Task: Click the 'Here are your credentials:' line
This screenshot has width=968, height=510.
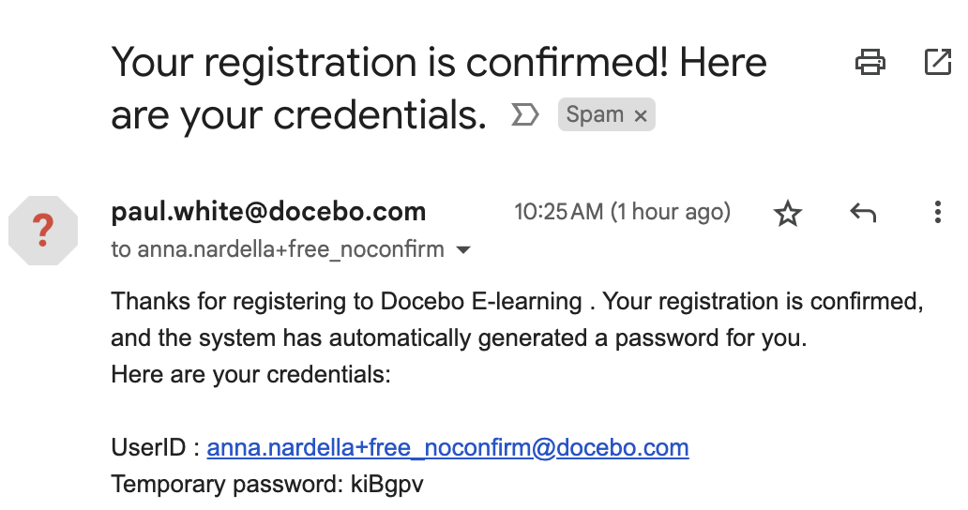Action: 250,374
